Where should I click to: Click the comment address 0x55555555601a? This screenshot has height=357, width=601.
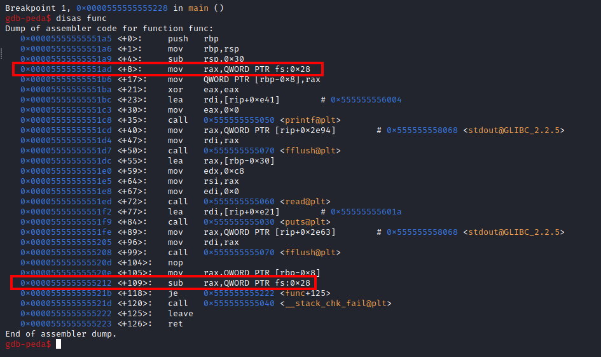[365, 212]
